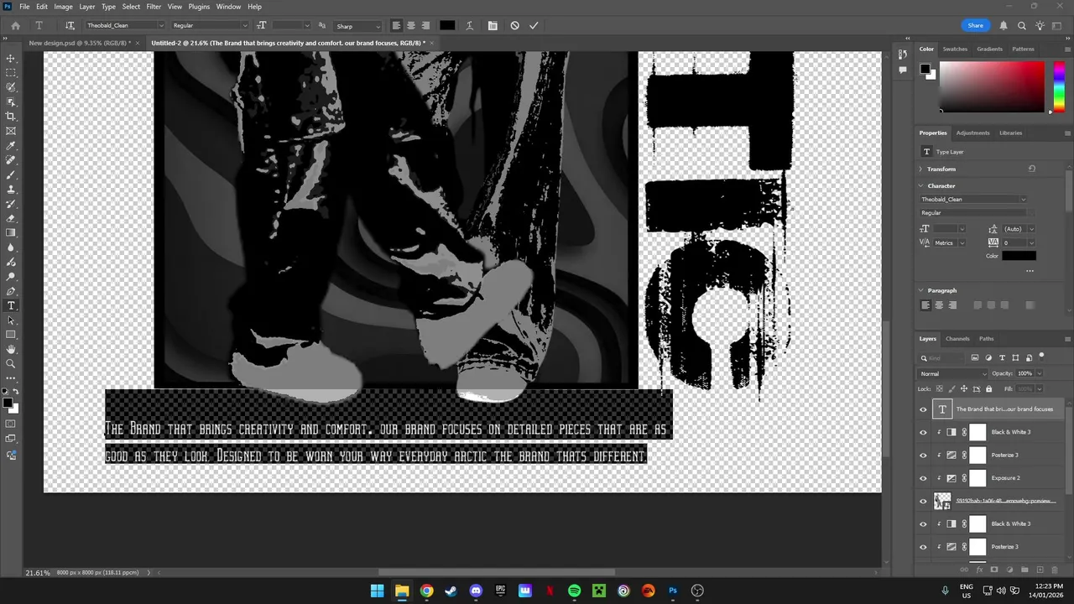Switch to the Swatches tab
This screenshot has height=604, width=1074.
pos(955,49)
